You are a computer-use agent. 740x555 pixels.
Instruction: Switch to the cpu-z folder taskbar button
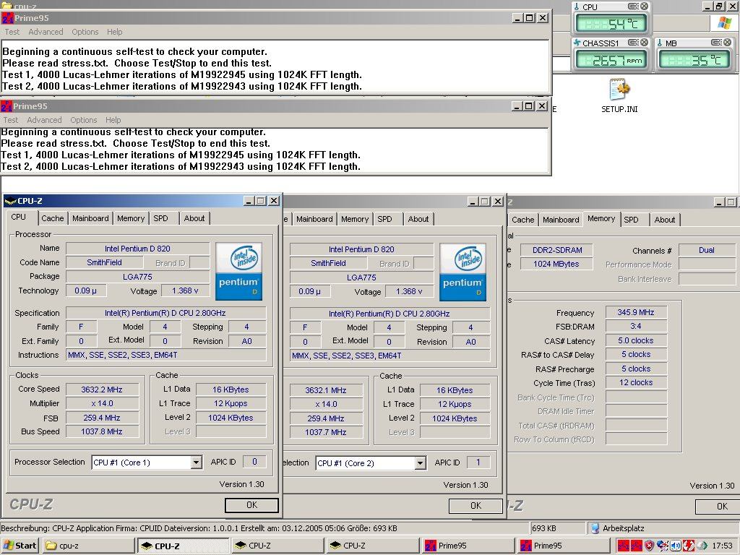tap(87, 546)
